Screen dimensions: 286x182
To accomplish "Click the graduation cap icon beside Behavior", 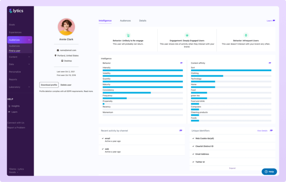I will click(181, 63).
